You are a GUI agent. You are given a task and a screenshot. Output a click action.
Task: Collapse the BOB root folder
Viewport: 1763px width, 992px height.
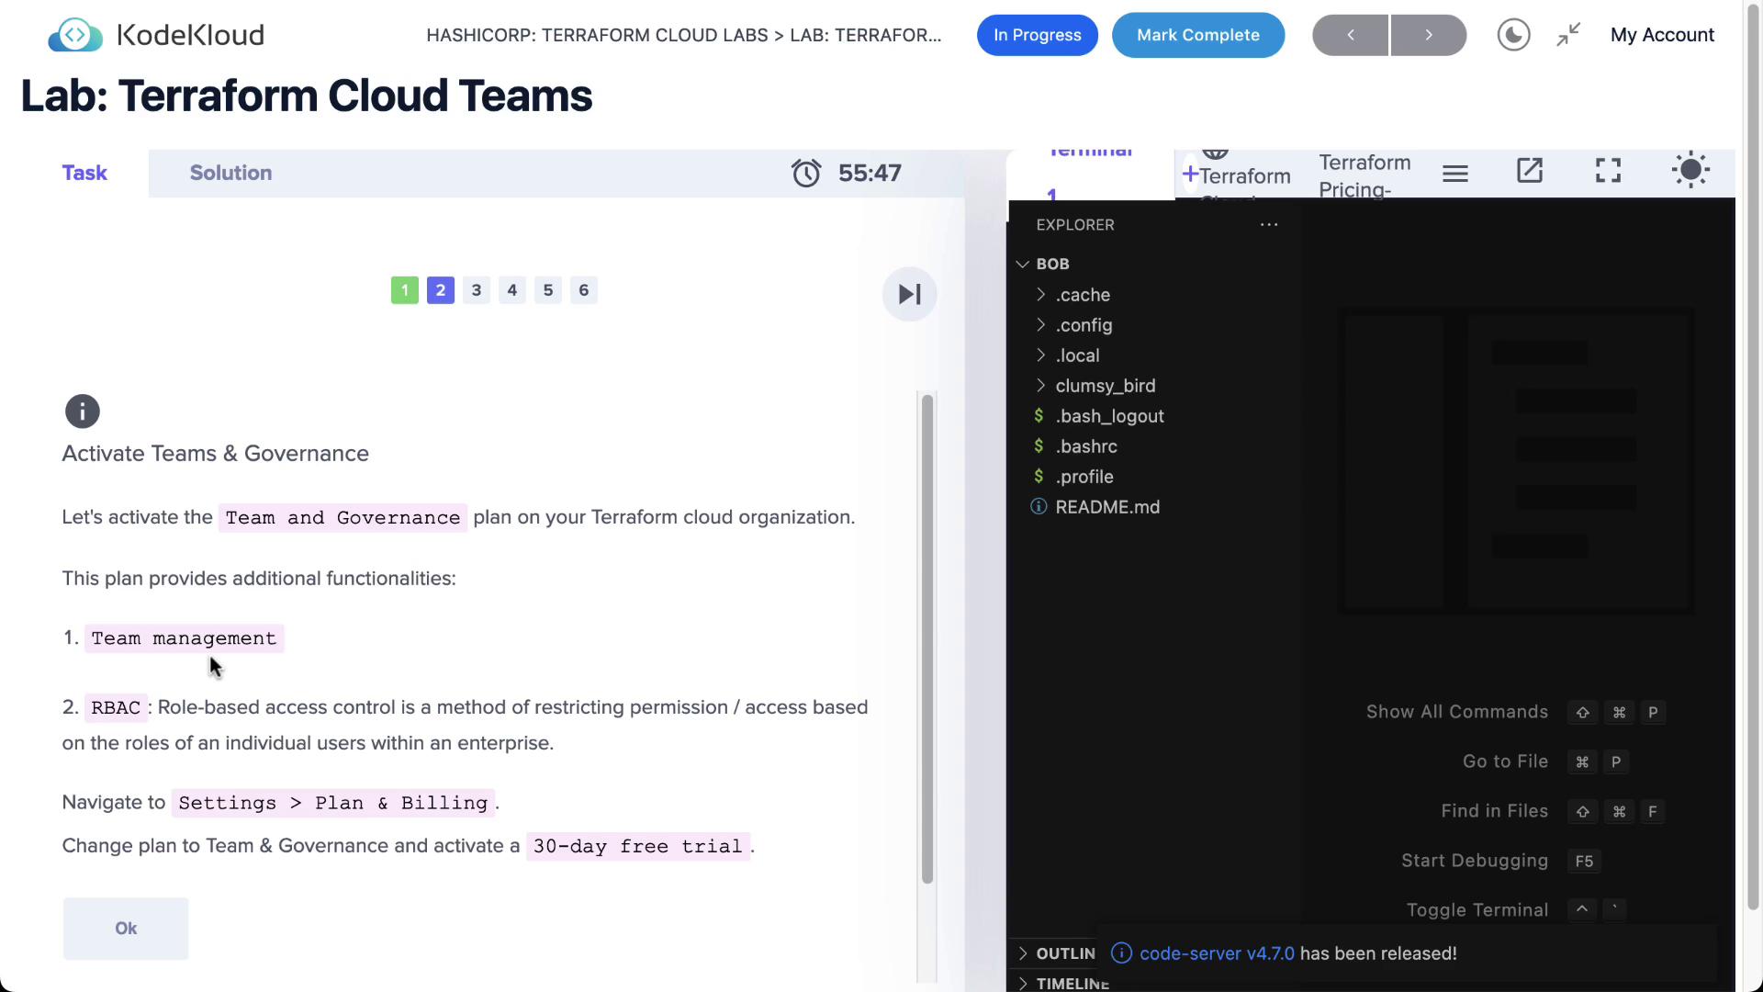[x=1051, y=264]
